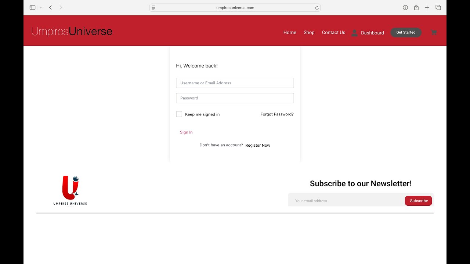Reload the page with the refresh icon
The height and width of the screenshot is (264, 470).
click(317, 8)
